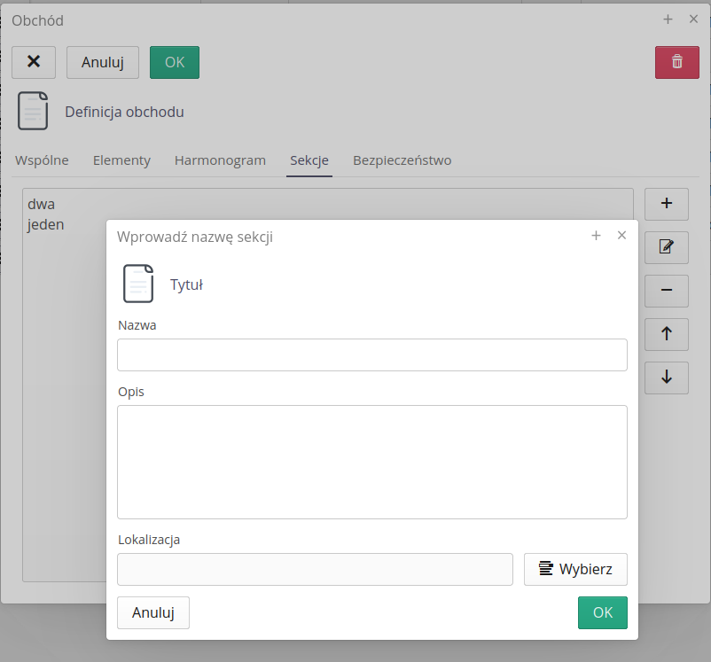Add a new section with plus button
711x662 pixels.
667,204
